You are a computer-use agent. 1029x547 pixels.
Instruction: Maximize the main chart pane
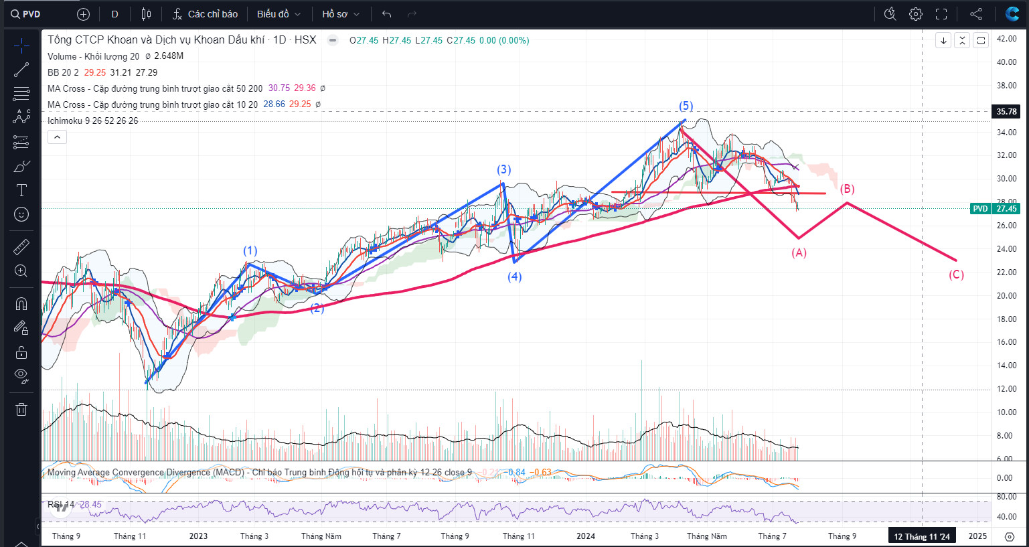[980, 40]
